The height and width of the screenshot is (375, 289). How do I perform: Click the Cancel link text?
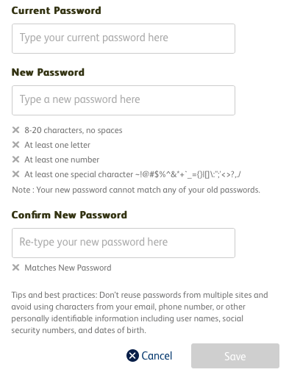(x=157, y=356)
